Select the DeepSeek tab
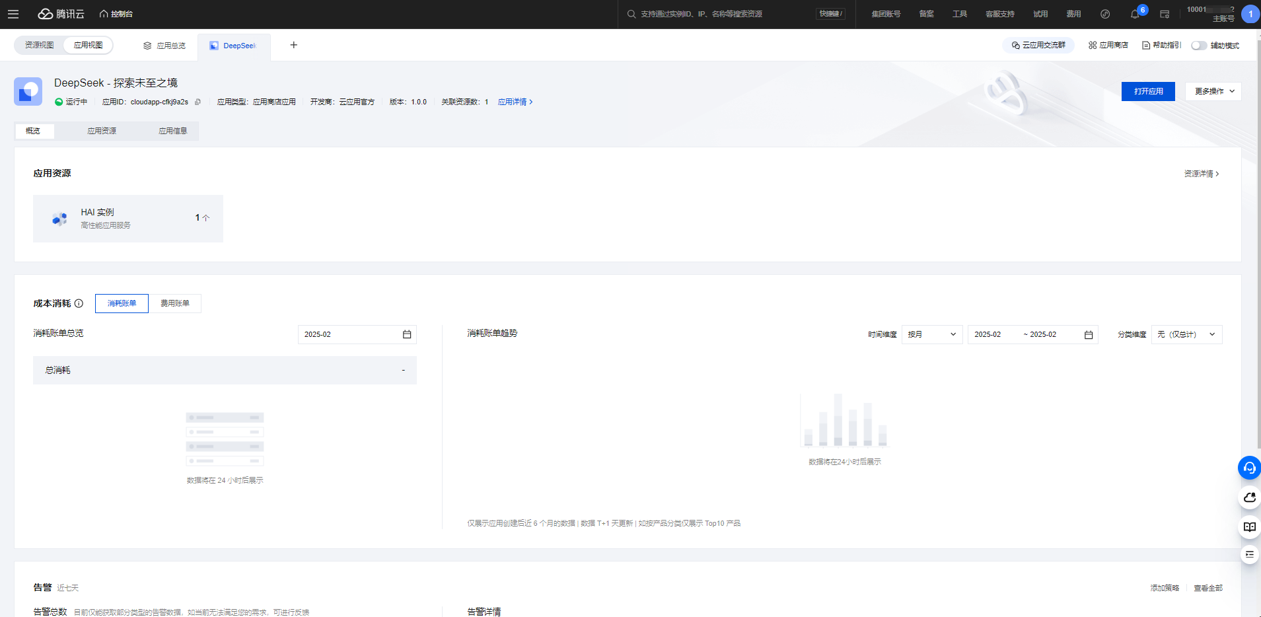Screen dimensions: 1261x617 pyautogui.click(x=234, y=46)
